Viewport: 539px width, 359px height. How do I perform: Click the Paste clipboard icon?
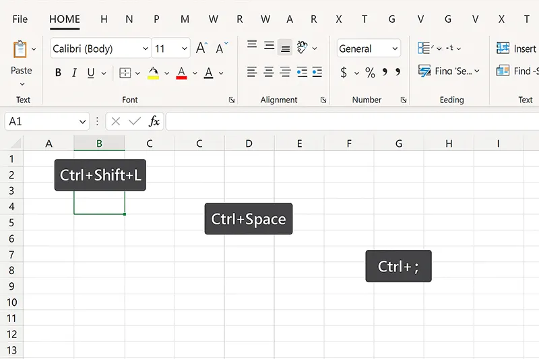pyautogui.click(x=20, y=48)
